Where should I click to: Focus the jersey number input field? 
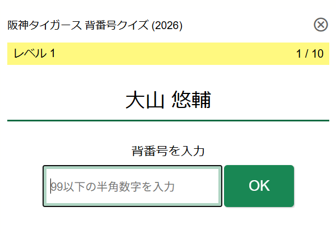tap(132, 186)
